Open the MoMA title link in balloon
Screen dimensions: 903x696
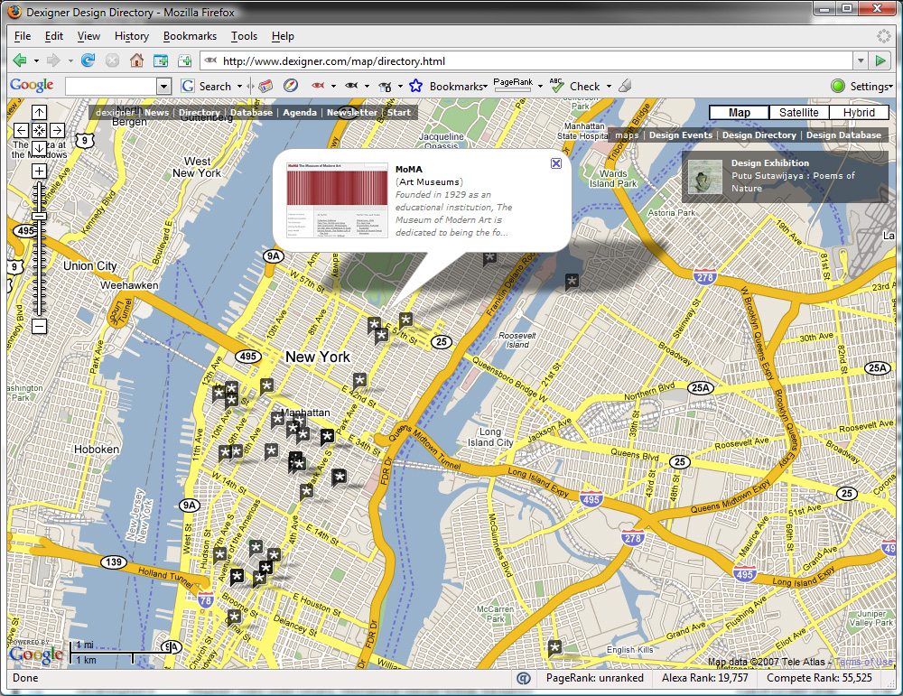(409, 169)
